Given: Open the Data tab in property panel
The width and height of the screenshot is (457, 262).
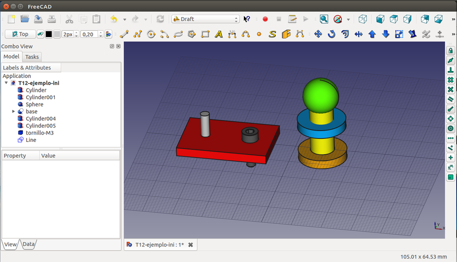Looking at the screenshot, I should pyautogui.click(x=29, y=244).
